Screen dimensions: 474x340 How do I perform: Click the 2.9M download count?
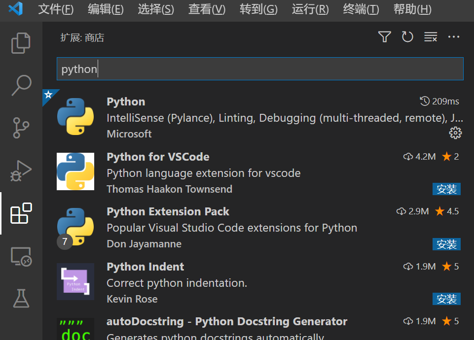(x=418, y=211)
